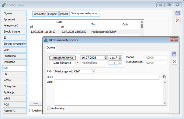Open the Księgowość configuration section

tap(15, 25)
